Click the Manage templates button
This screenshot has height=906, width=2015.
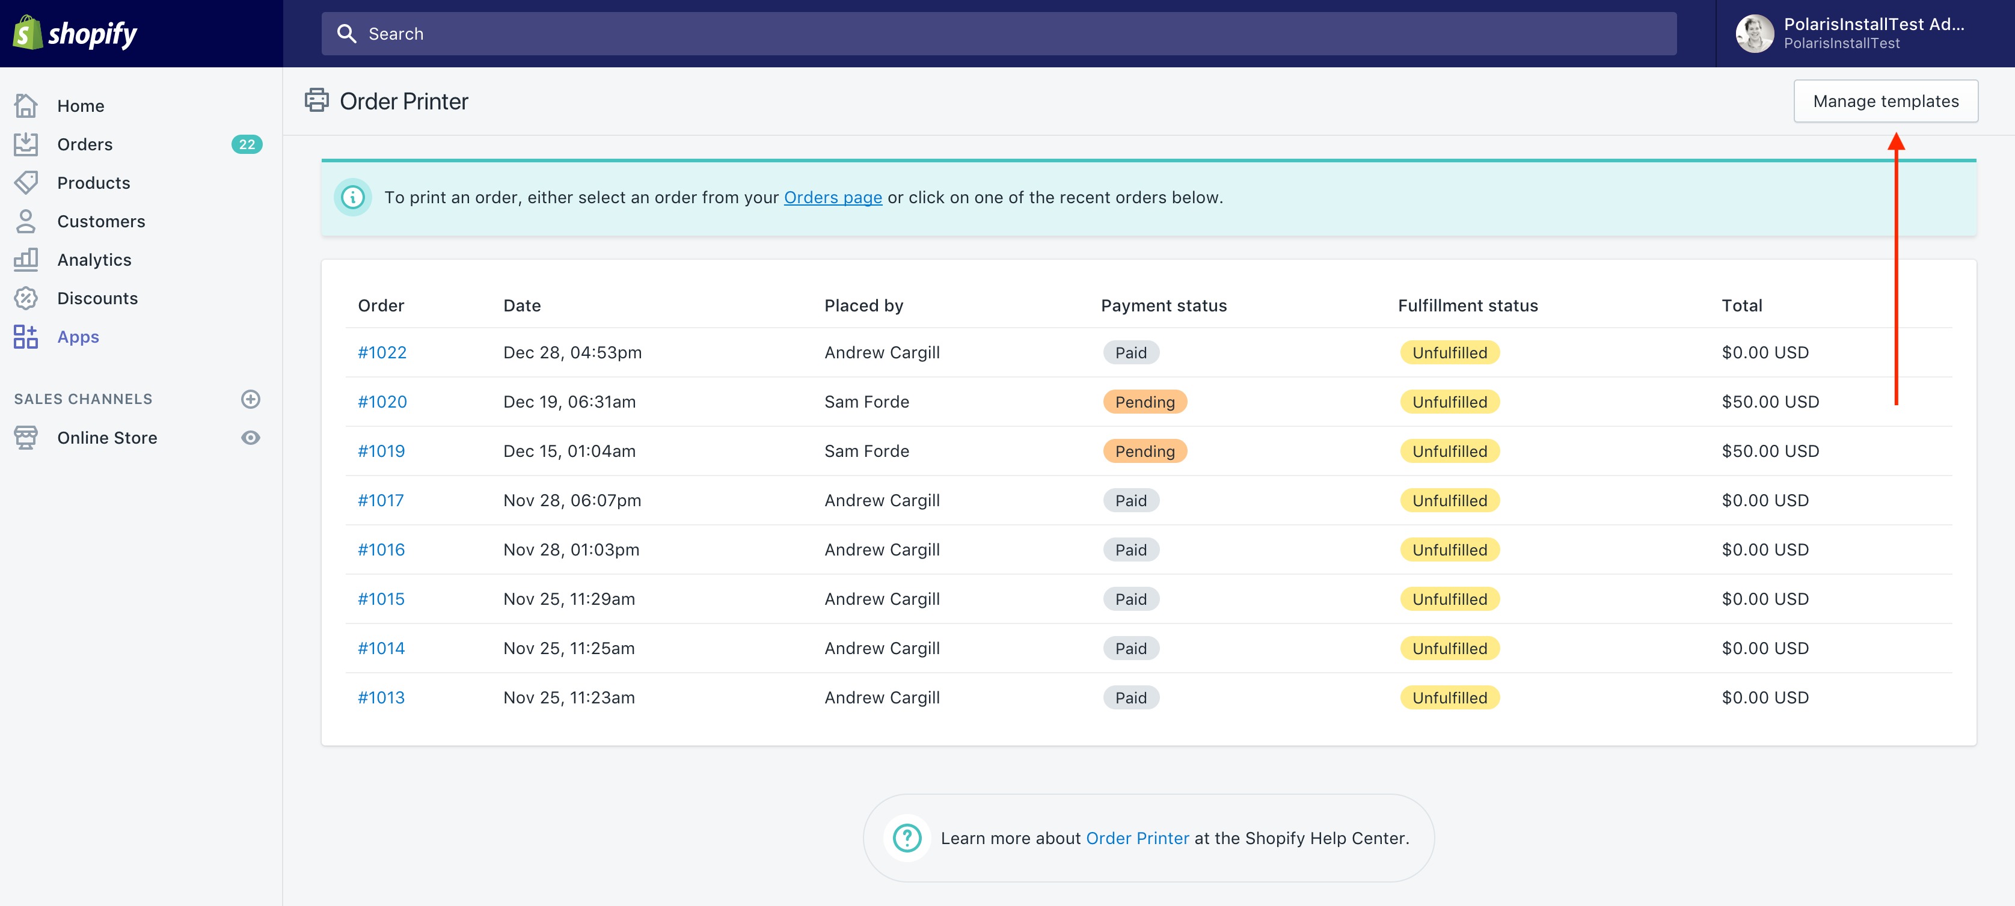[1885, 101]
